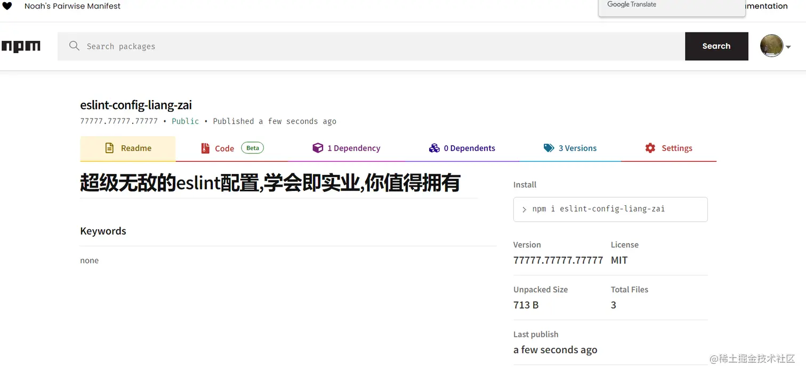Click the Dependents cubes icon
Screen dimensions: 806x375
pyautogui.click(x=434, y=148)
